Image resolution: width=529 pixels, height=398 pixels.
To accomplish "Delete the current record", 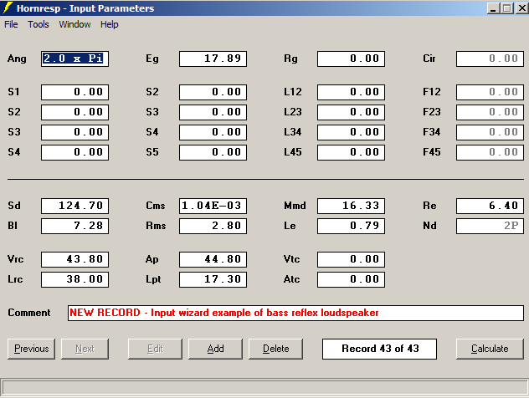I will click(x=275, y=349).
